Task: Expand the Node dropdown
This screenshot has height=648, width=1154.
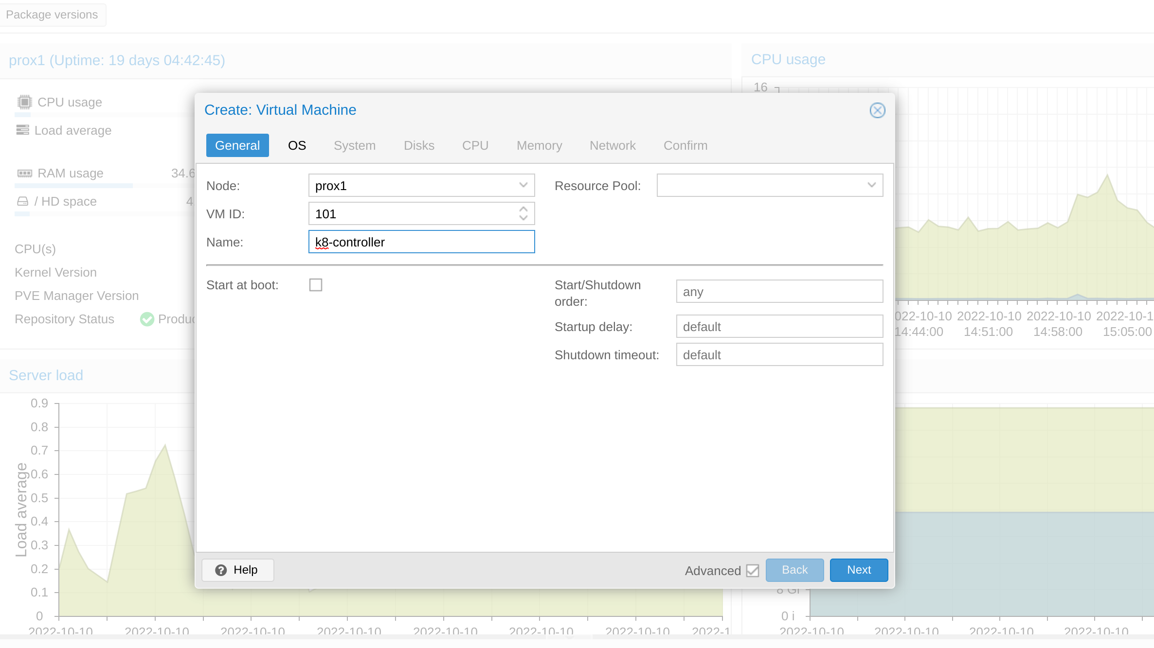Action: tap(523, 185)
